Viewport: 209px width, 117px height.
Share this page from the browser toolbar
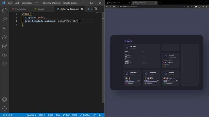click(188, 6)
